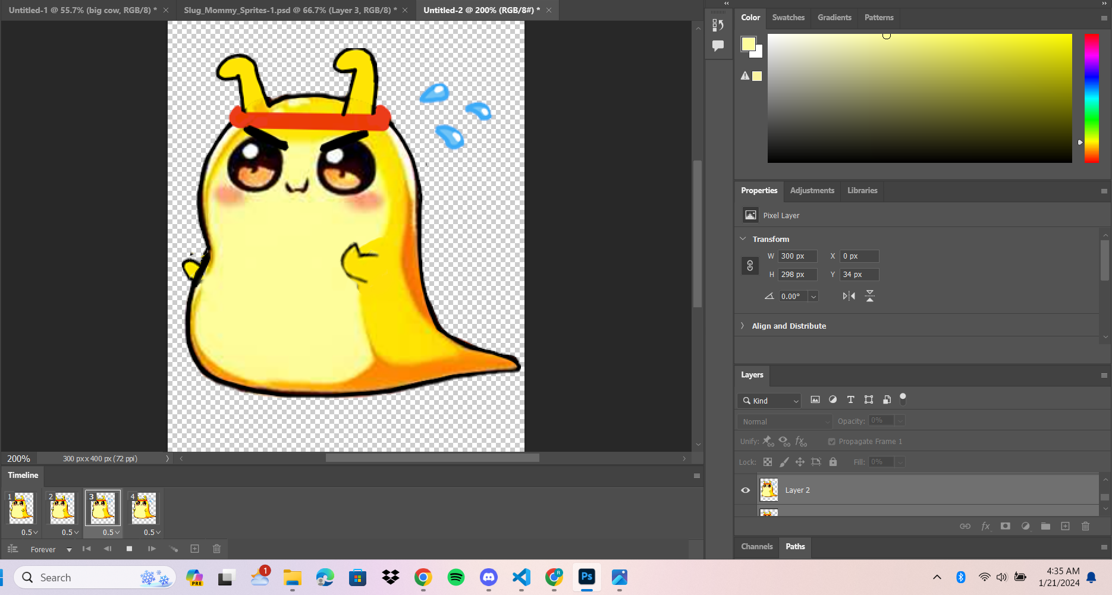Select frame 2 in the Timeline
1112x595 pixels.
pyautogui.click(x=61, y=508)
